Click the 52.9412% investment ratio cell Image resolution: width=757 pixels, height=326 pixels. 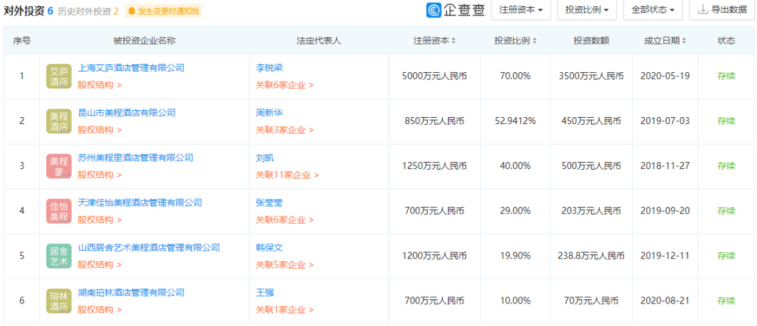515,121
